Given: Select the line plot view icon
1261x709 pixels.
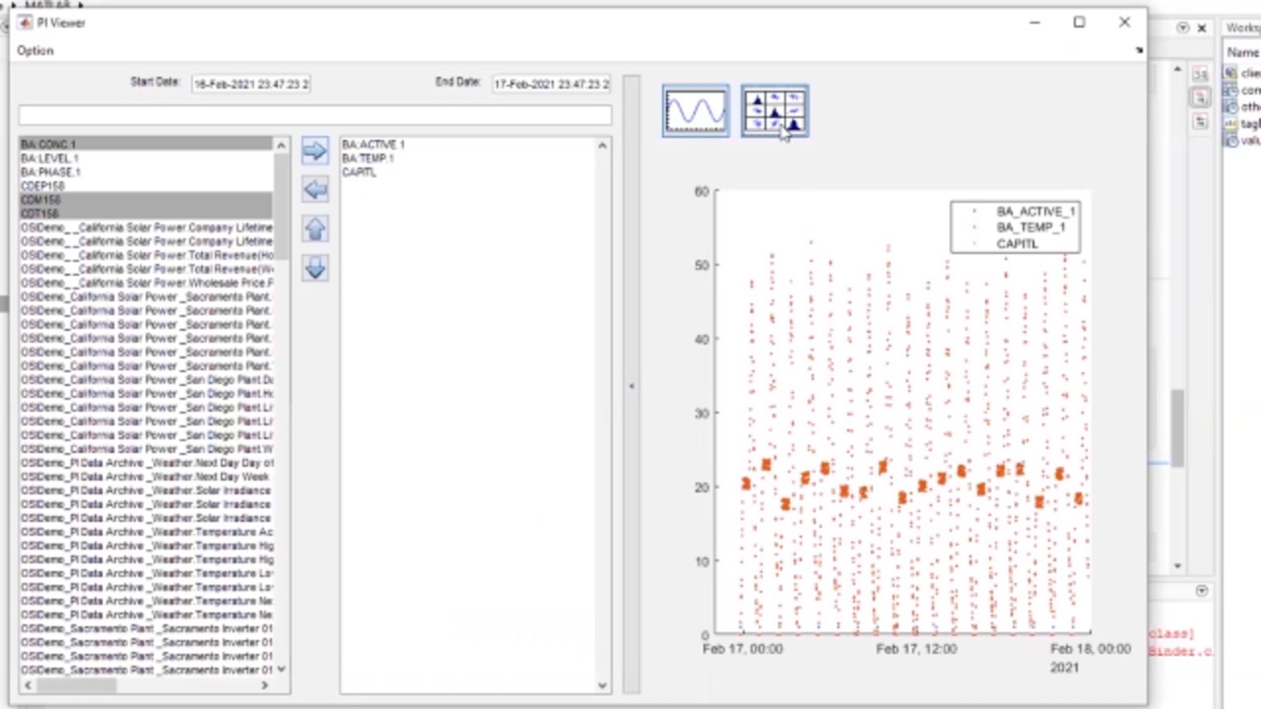Looking at the screenshot, I should 696,109.
